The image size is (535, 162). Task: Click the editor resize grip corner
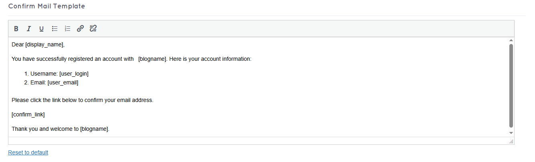[x=511, y=141]
